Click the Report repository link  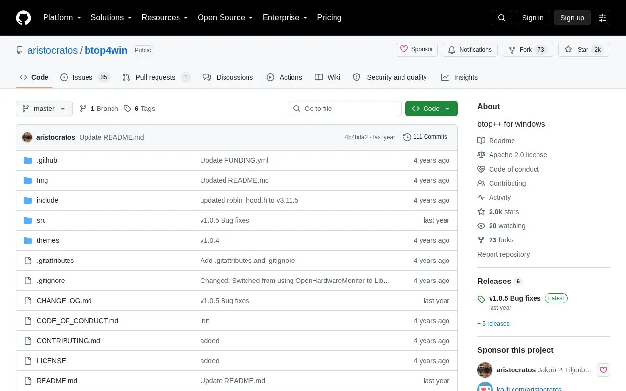click(503, 254)
